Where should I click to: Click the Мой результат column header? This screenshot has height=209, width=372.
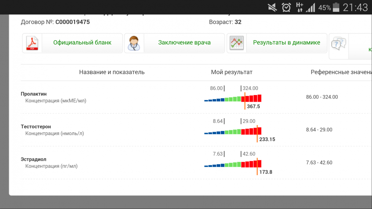231,72
